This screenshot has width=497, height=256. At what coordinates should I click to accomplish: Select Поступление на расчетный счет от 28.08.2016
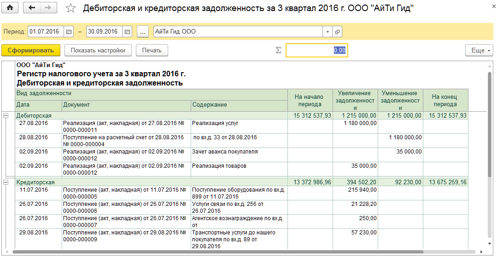pos(127,141)
